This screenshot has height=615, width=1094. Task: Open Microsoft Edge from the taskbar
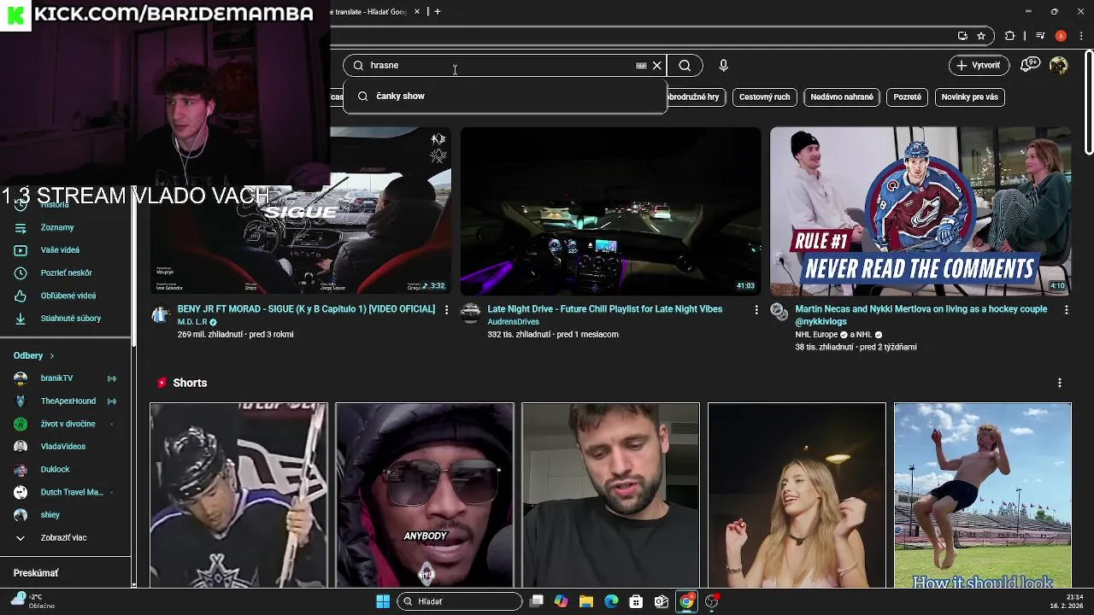coord(611,601)
